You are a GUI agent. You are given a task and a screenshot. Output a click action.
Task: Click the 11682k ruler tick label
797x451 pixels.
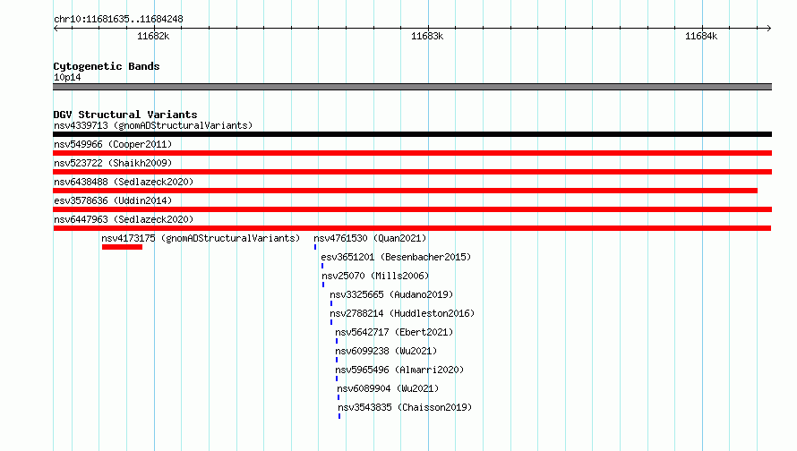click(x=153, y=36)
